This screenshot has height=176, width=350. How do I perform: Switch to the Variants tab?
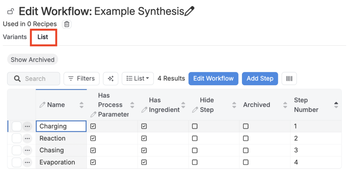(x=15, y=37)
